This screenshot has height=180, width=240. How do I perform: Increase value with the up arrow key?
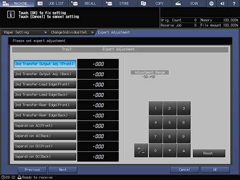click(184, 150)
